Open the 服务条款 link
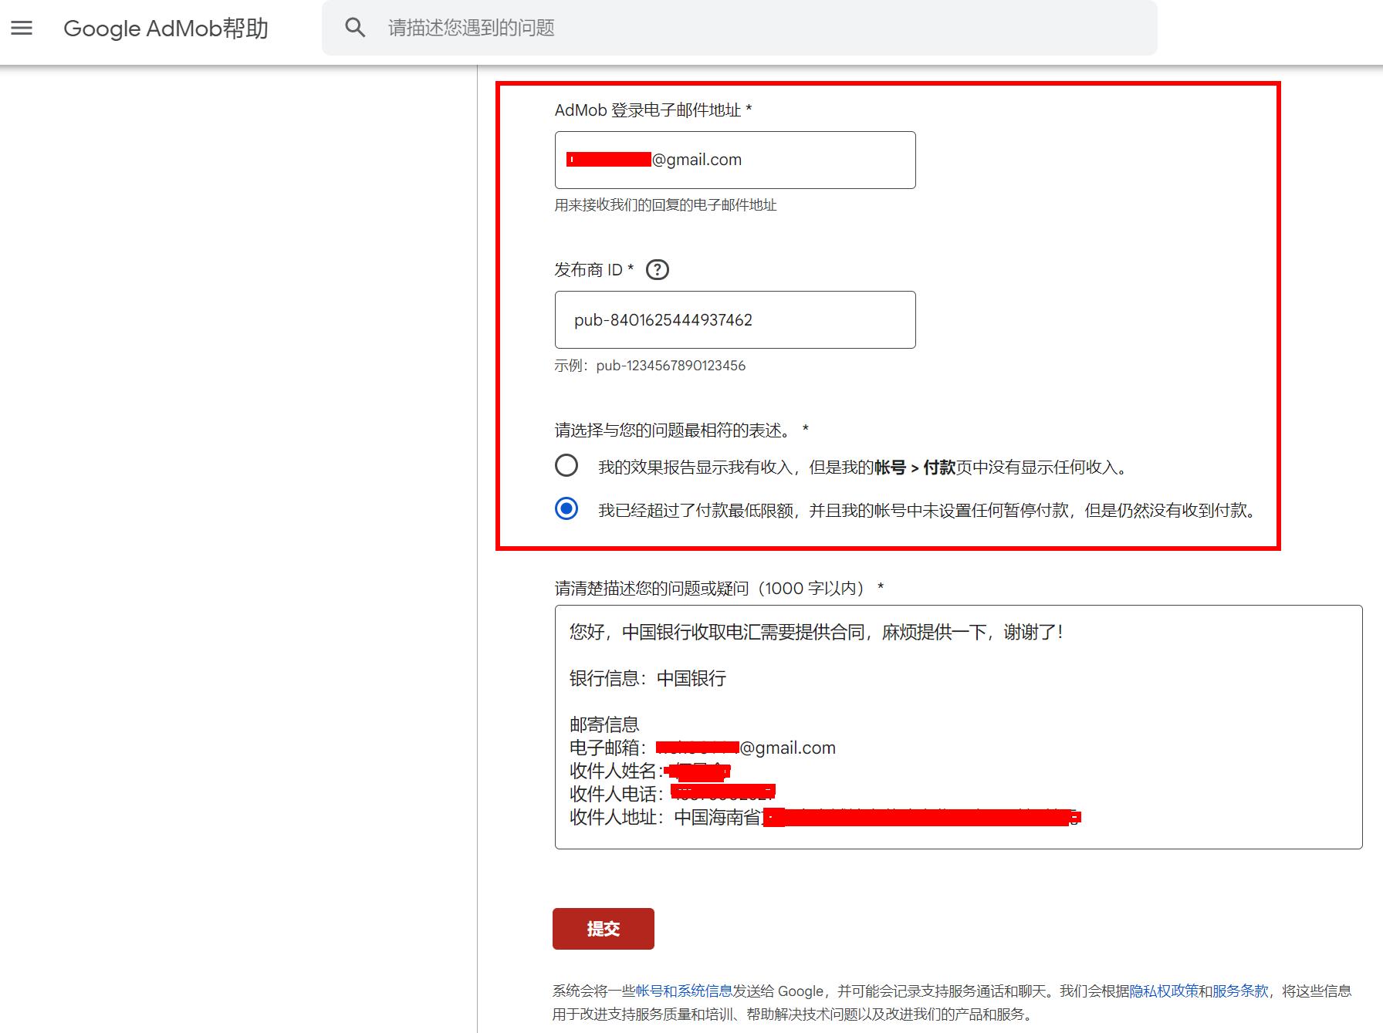The height and width of the screenshot is (1033, 1383). click(x=1239, y=991)
